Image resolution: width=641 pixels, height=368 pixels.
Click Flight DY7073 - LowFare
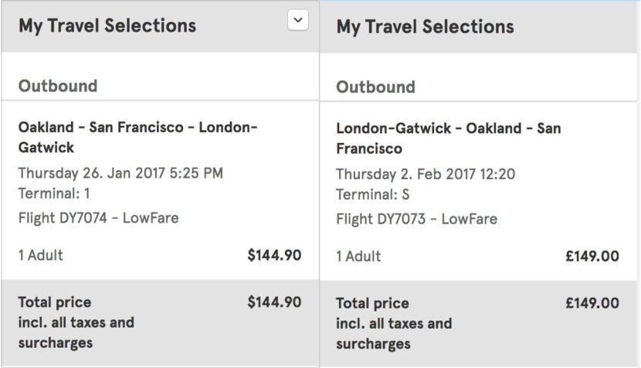[x=416, y=220]
